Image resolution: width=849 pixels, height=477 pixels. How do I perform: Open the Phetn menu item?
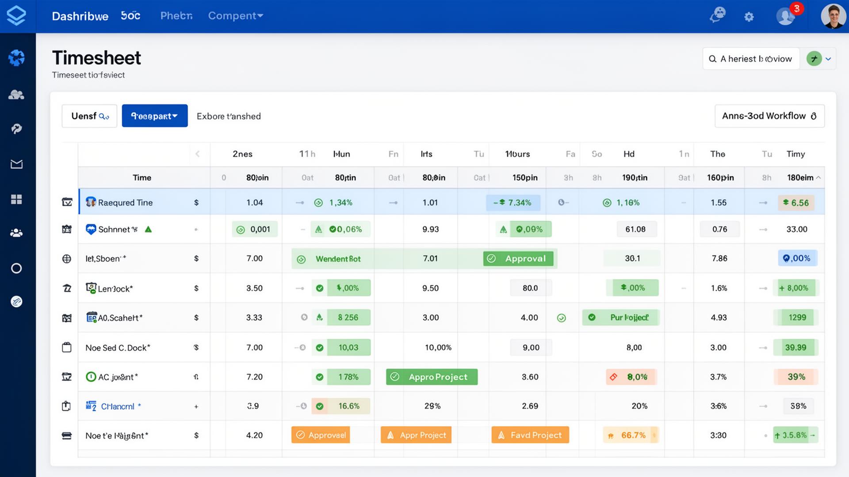[x=176, y=16]
